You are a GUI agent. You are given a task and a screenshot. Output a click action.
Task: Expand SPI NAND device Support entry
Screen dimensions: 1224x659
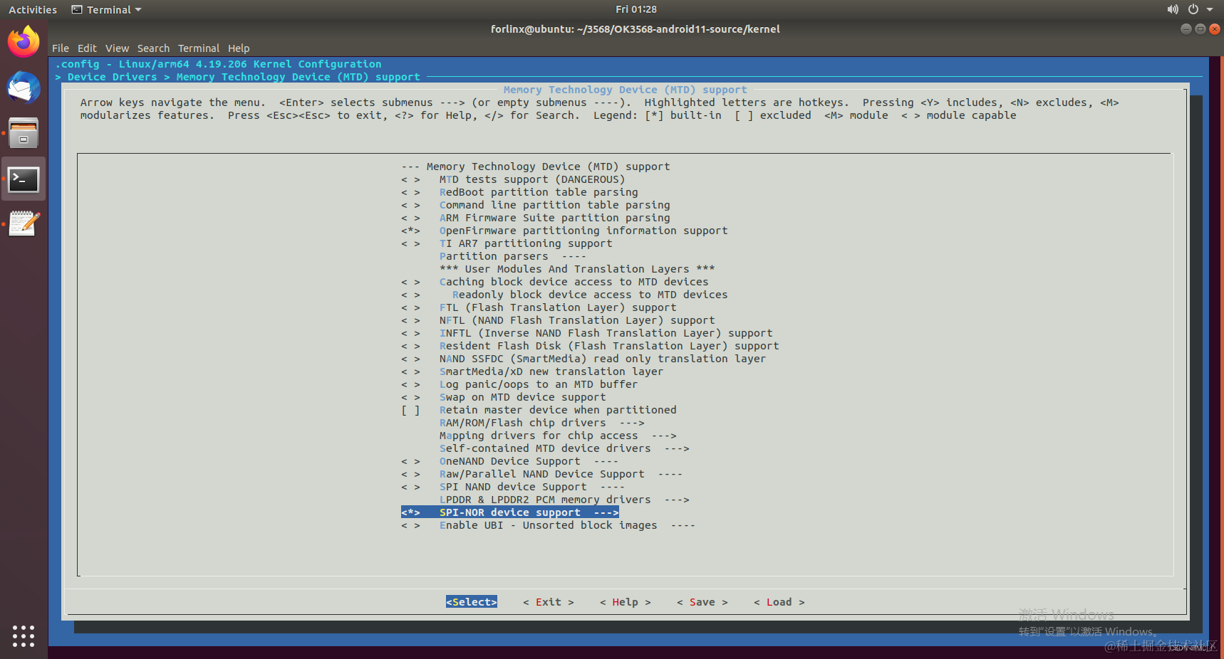pos(513,487)
